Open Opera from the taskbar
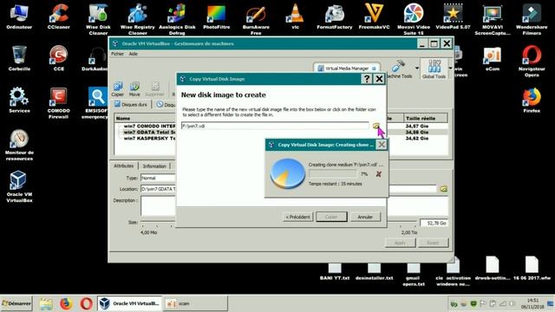 (86, 303)
